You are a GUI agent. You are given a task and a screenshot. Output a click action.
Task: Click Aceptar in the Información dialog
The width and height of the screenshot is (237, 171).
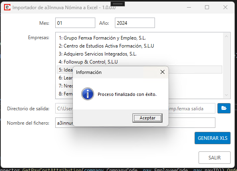tap(147, 118)
